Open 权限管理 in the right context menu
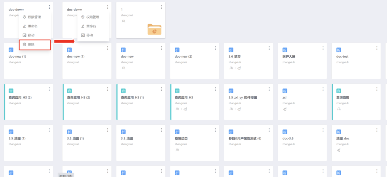 coord(92,17)
